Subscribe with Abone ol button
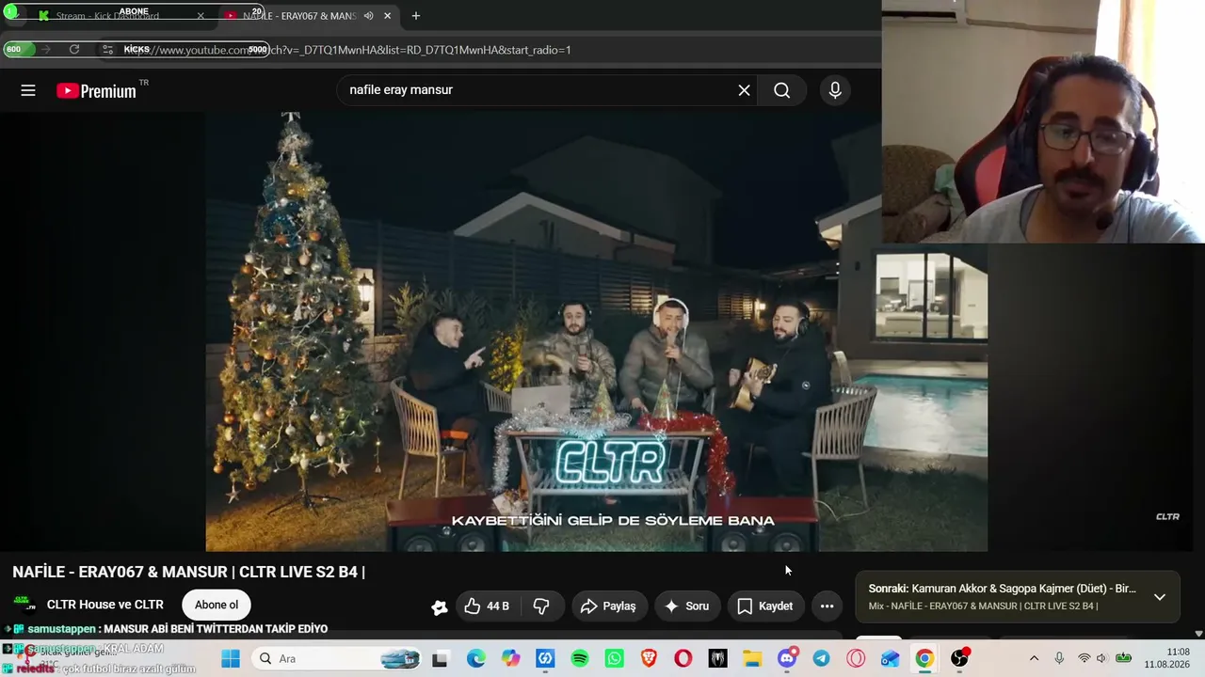 217,606
